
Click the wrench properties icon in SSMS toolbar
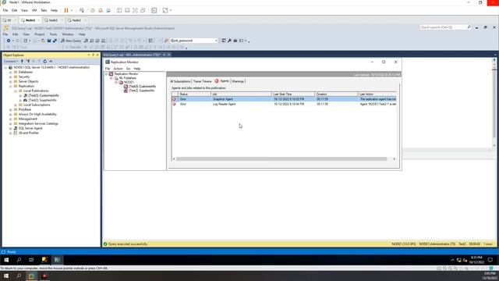point(229,41)
